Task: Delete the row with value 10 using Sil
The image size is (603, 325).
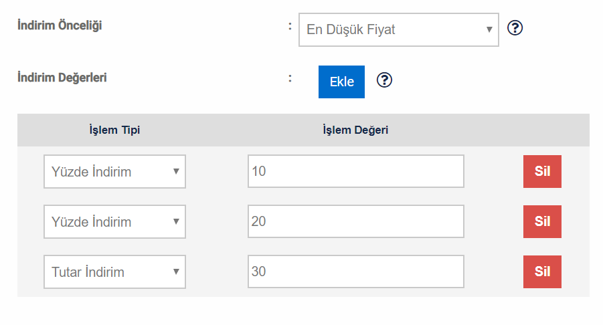Action: (542, 171)
